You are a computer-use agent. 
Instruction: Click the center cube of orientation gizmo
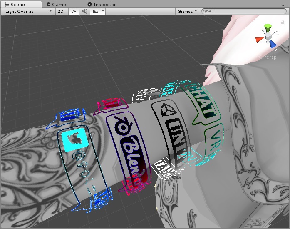pyautogui.click(x=268, y=36)
